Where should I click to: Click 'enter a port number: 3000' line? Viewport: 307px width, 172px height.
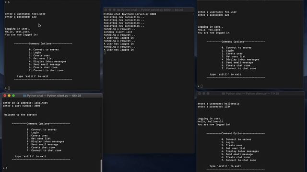point(22,106)
